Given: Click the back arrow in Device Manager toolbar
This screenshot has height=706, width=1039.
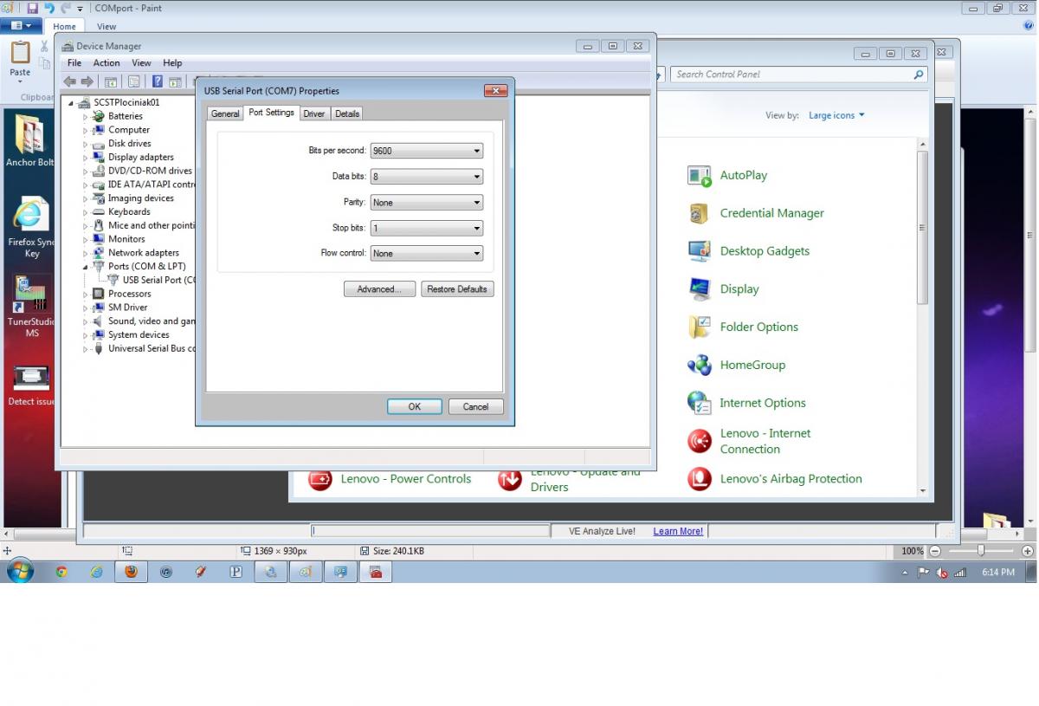Looking at the screenshot, I should pos(70,81).
